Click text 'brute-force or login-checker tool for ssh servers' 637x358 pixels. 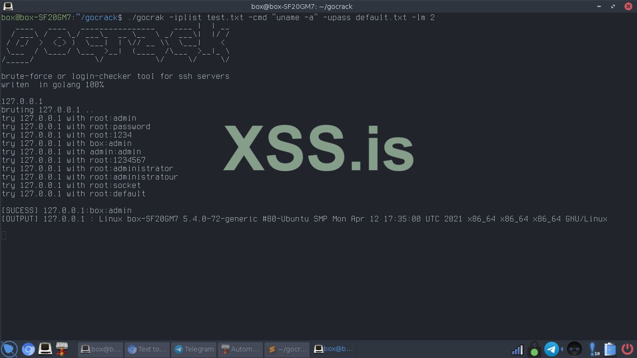(116, 76)
